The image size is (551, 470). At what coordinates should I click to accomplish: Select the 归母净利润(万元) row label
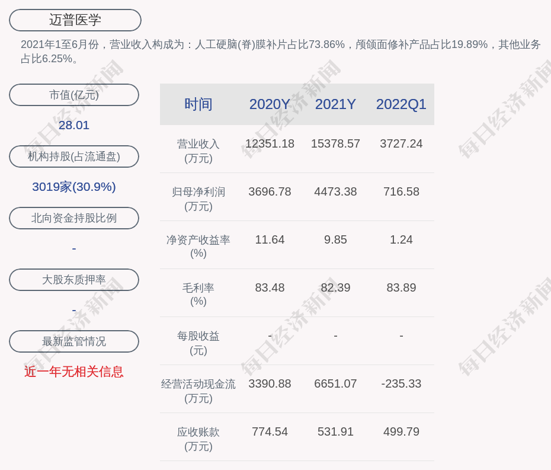(x=198, y=199)
